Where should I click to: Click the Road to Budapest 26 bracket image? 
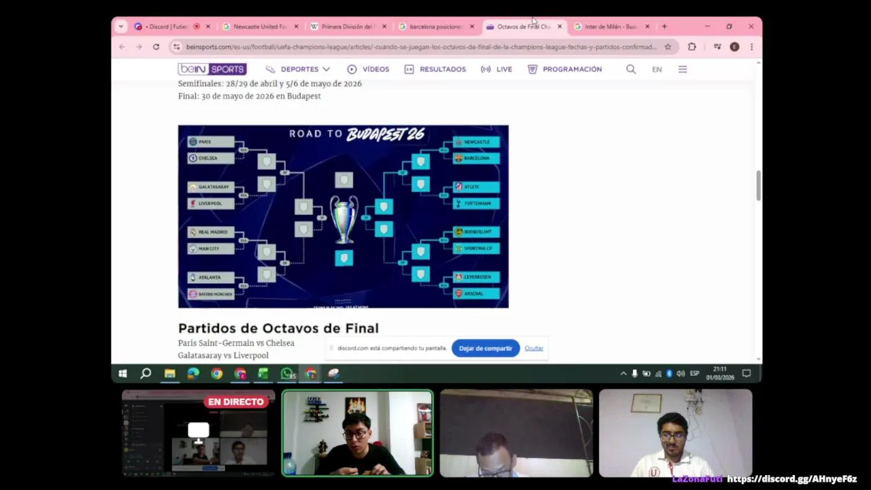coord(343,216)
